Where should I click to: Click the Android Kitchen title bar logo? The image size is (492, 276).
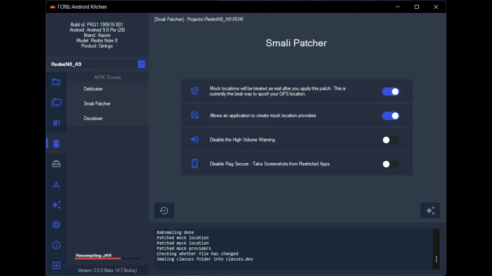(53, 7)
